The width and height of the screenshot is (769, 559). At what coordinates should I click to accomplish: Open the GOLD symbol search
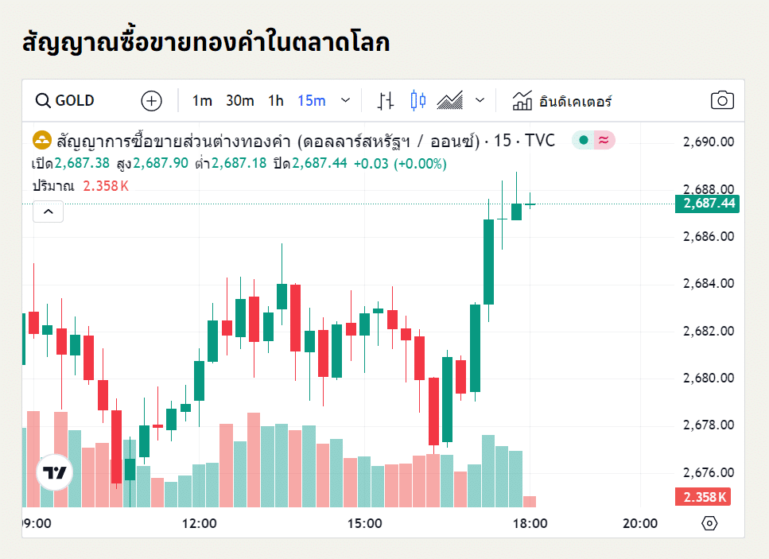(60, 100)
